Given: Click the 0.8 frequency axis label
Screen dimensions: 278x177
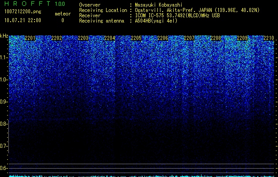Looking at the screenshot, I should pos(3,124).
